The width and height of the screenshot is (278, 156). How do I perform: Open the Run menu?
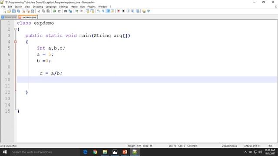(83, 7)
